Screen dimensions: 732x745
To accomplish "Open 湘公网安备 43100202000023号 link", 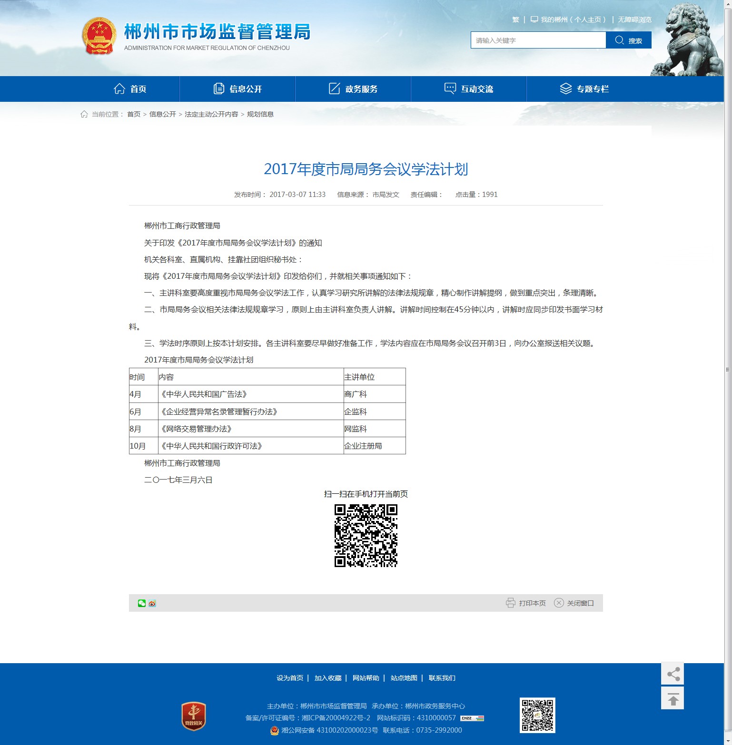I will (329, 730).
